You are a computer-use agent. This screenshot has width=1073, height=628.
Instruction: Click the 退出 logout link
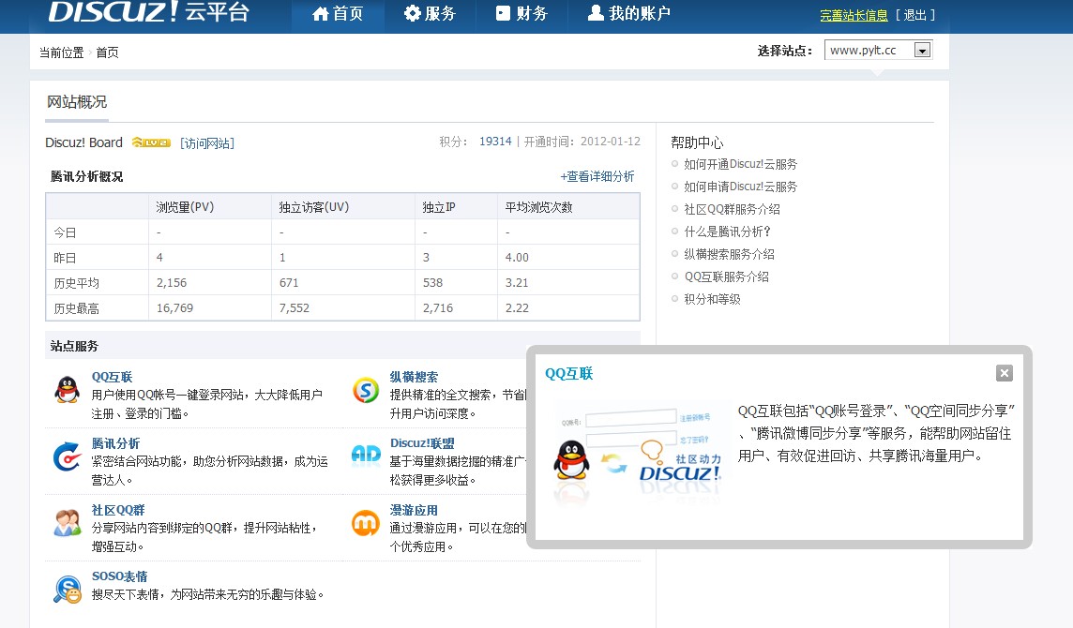click(914, 15)
